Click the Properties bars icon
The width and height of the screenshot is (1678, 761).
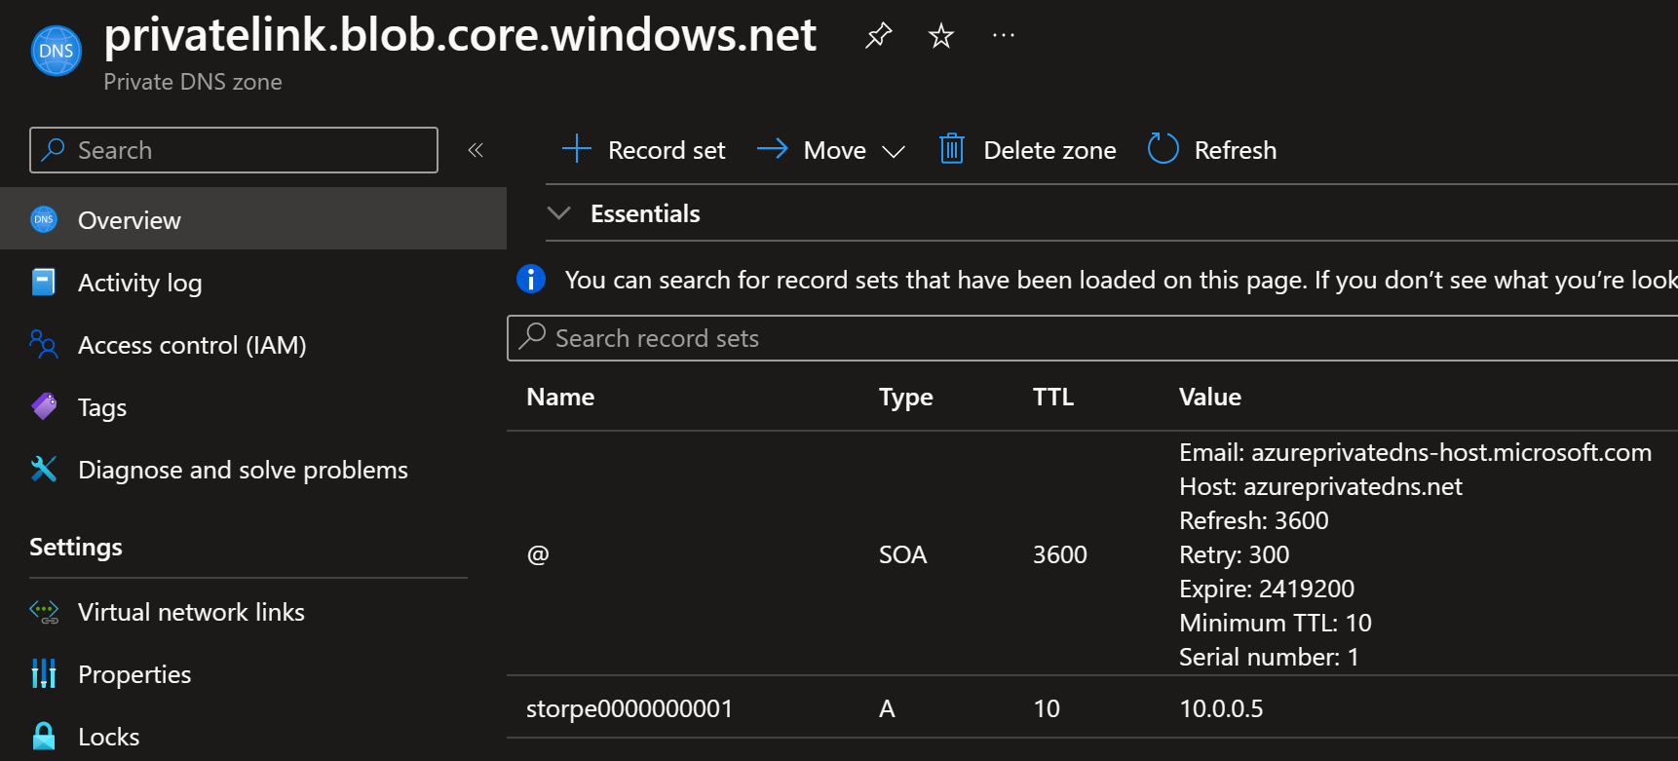click(44, 673)
